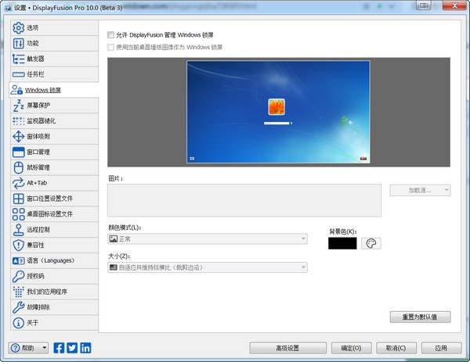Expand the 帮助 button dropdown arrow
Screen dimensions: 470x362
point(45,348)
